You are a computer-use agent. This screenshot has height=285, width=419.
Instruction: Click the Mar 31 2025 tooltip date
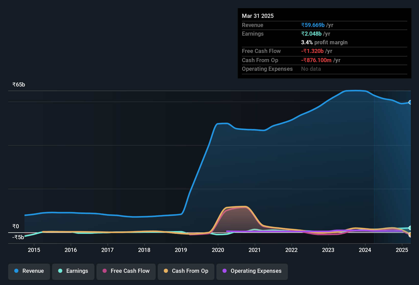(x=258, y=16)
